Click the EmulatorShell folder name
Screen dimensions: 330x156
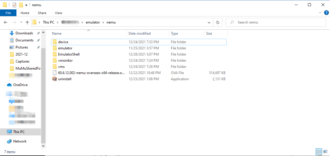(x=69, y=54)
